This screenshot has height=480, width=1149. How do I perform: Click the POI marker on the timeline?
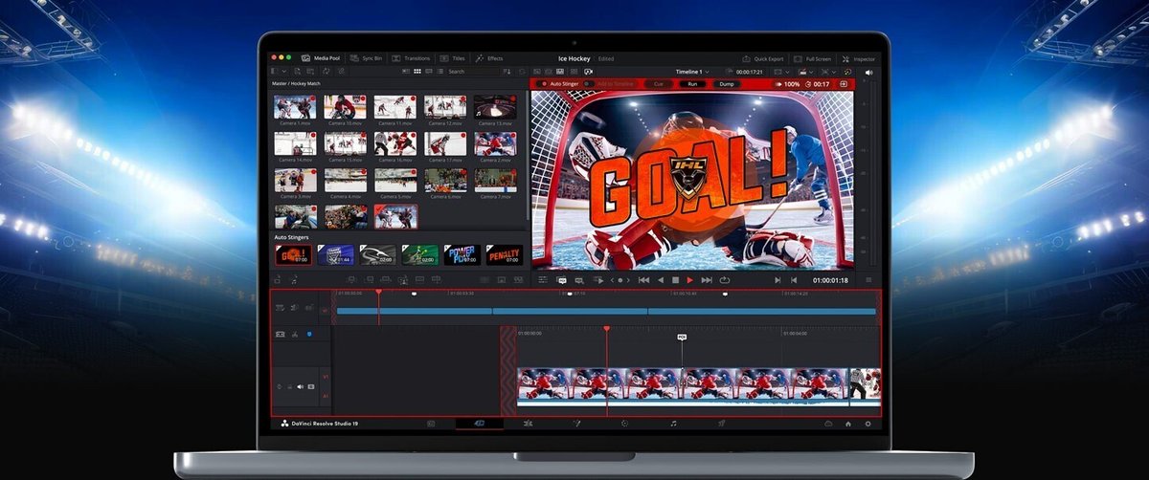point(682,337)
